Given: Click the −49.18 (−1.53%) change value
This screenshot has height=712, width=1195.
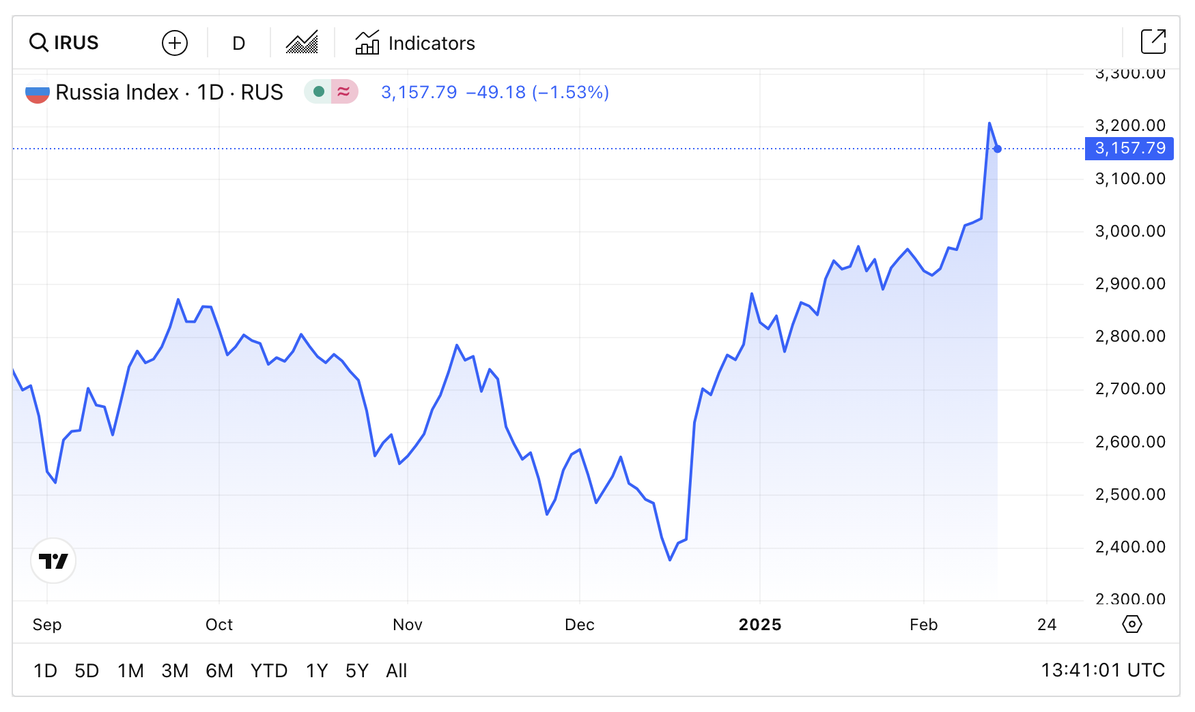Looking at the screenshot, I should (x=537, y=92).
